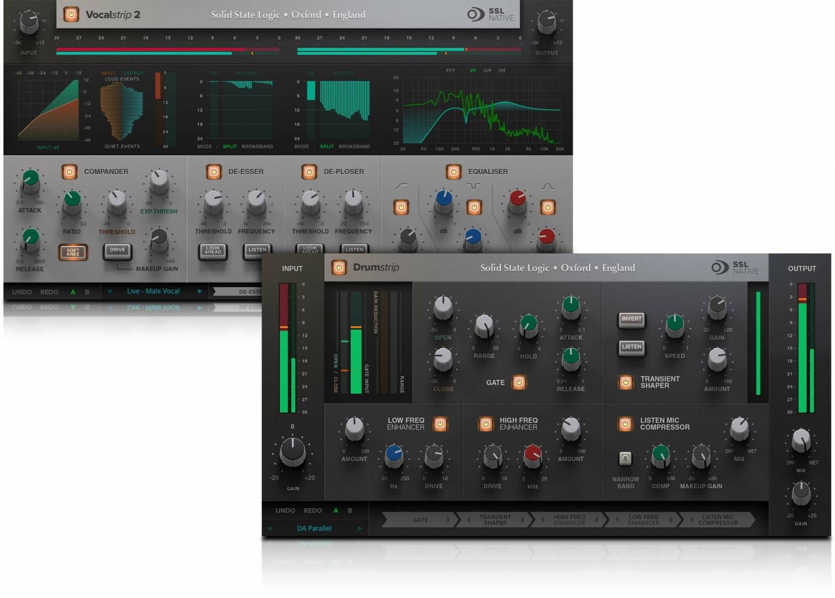This screenshot has width=835, height=598.
Task: Go to next preset in Vocalstrip 2
Action: pyautogui.click(x=199, y=291)
